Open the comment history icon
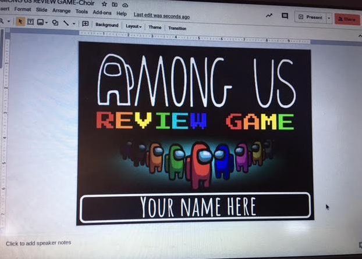 click(x=285, y=16)
